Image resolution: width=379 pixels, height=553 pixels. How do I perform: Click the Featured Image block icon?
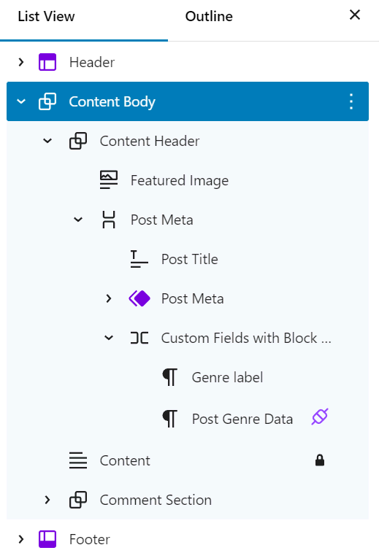[109, 180]
